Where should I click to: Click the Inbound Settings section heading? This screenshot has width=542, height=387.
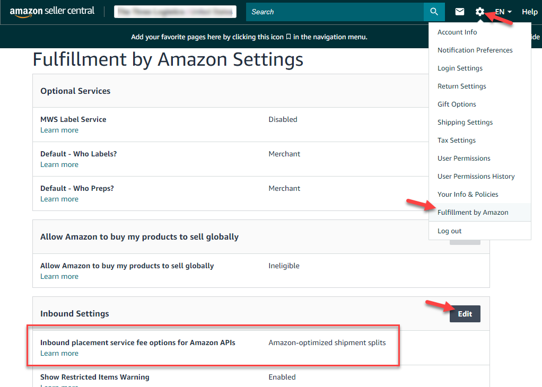pos(75,313)
